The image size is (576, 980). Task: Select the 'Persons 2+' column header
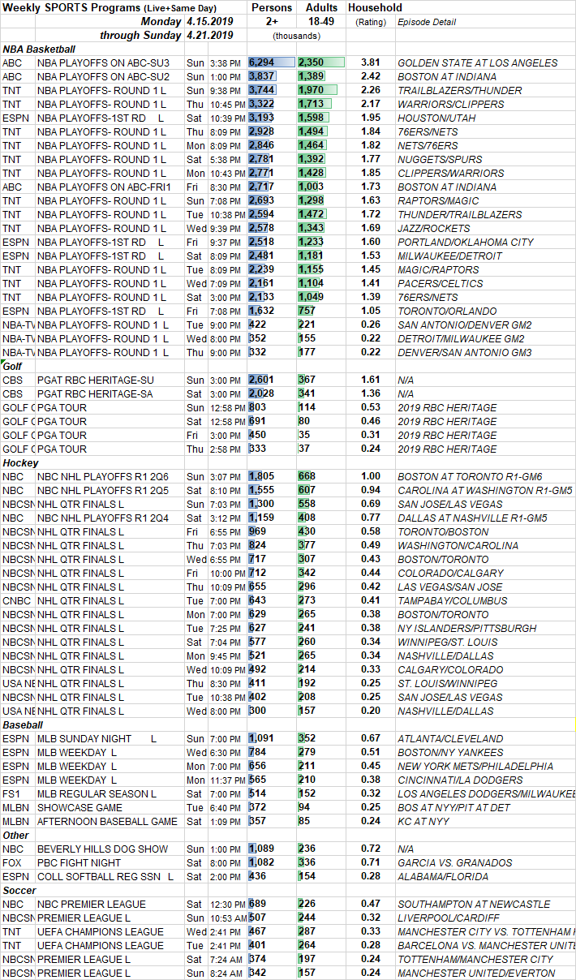pos(272,14)
